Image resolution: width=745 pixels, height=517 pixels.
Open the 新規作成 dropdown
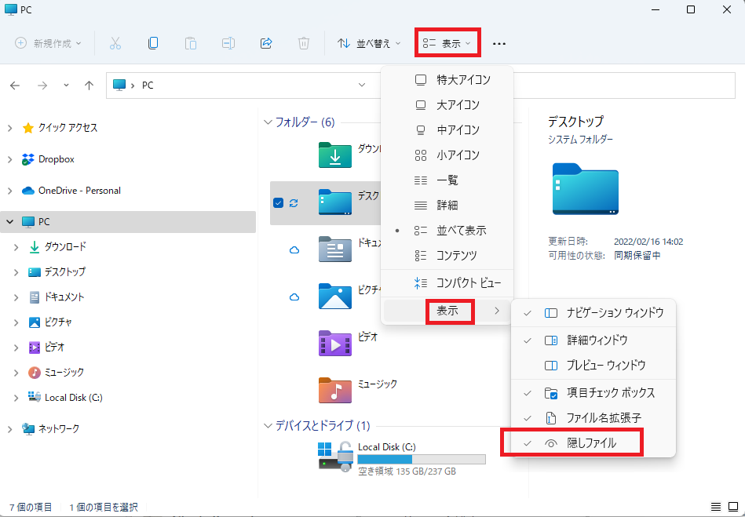click(48, 44)
